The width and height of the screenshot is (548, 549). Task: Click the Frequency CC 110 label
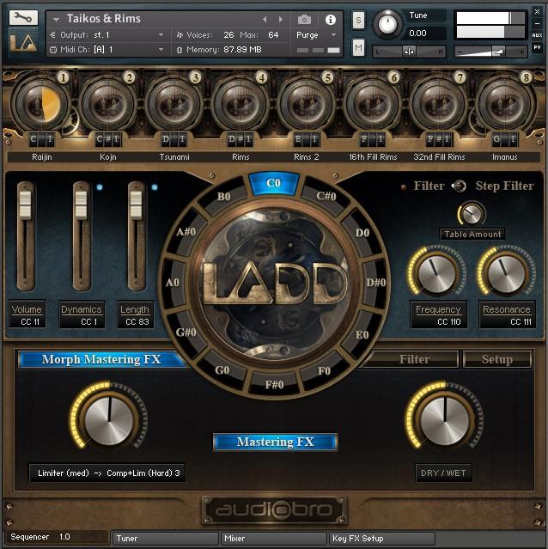[x=438, y=314]
